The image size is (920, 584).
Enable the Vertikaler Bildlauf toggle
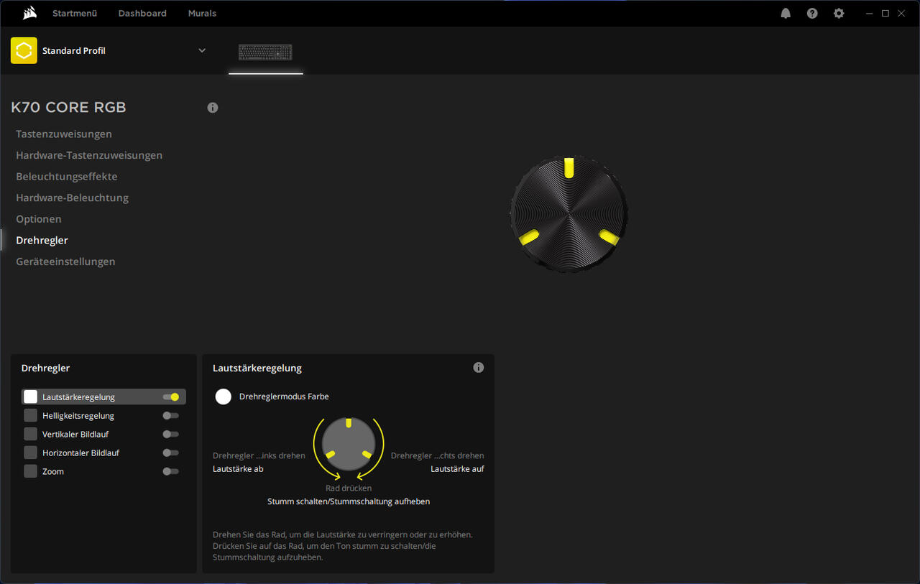(x=171, y=434)
